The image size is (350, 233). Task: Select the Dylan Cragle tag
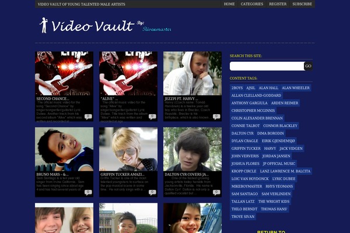point(244,141)
